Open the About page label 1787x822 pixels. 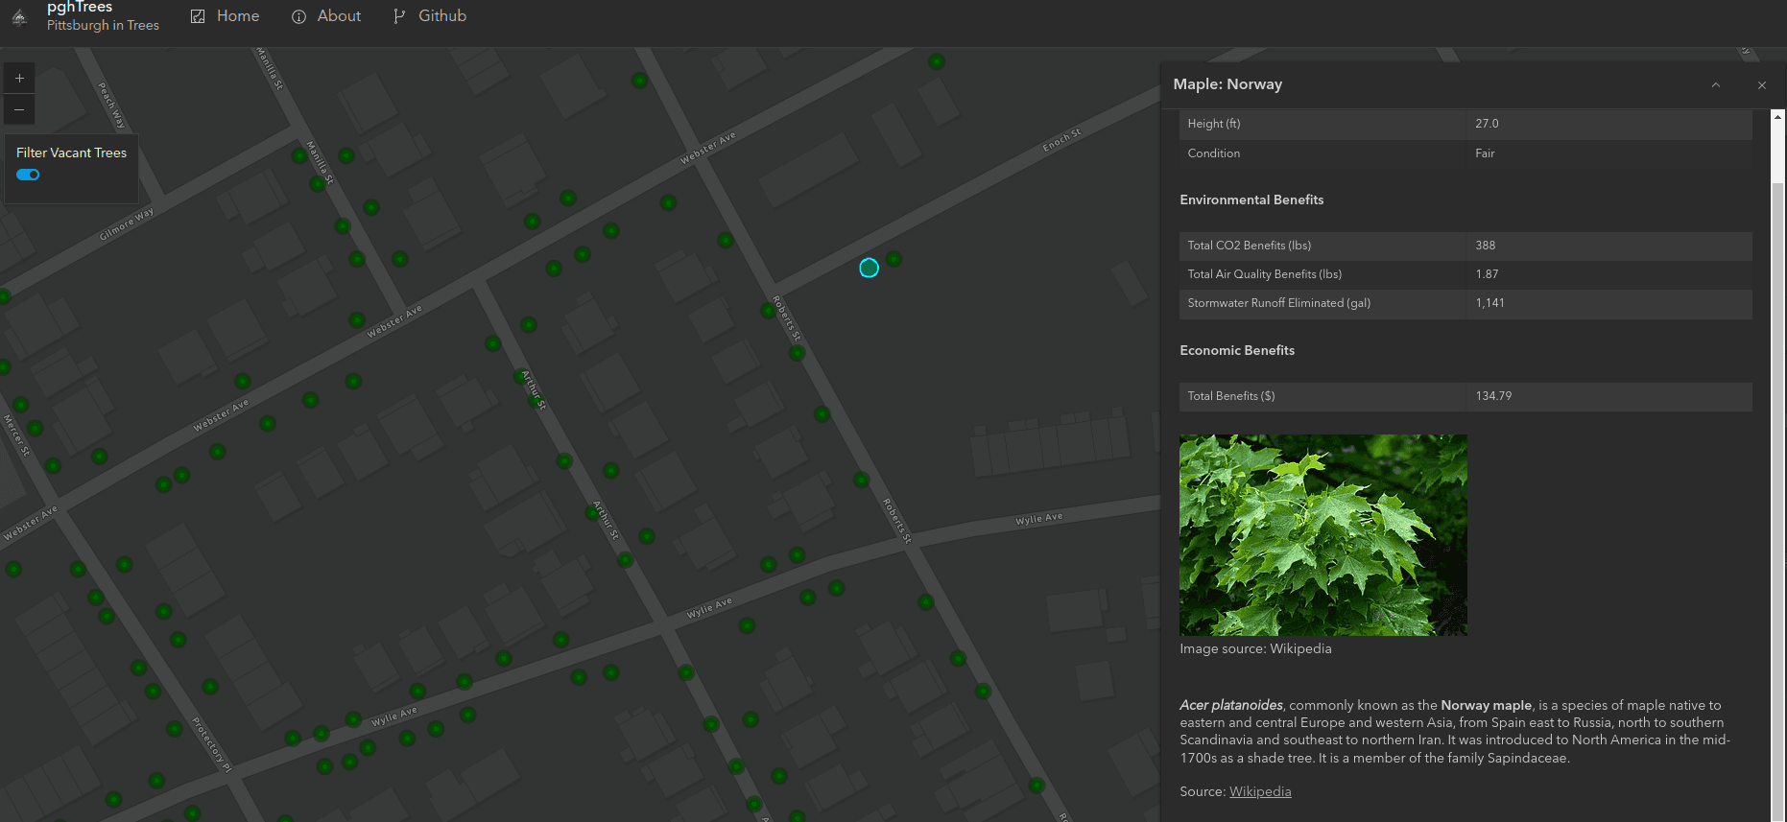tap(339, 16)
